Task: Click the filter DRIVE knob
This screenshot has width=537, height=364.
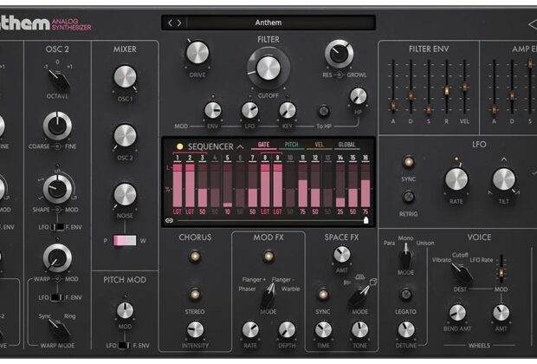Action: click(197, 53)
